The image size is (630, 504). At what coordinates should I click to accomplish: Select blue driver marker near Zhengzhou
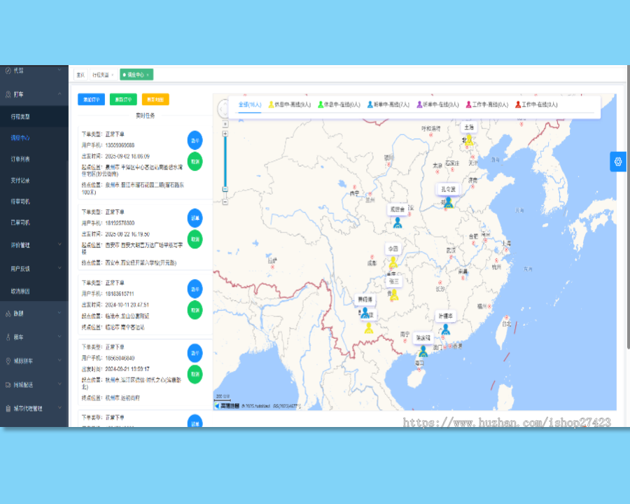pos(449,202)
